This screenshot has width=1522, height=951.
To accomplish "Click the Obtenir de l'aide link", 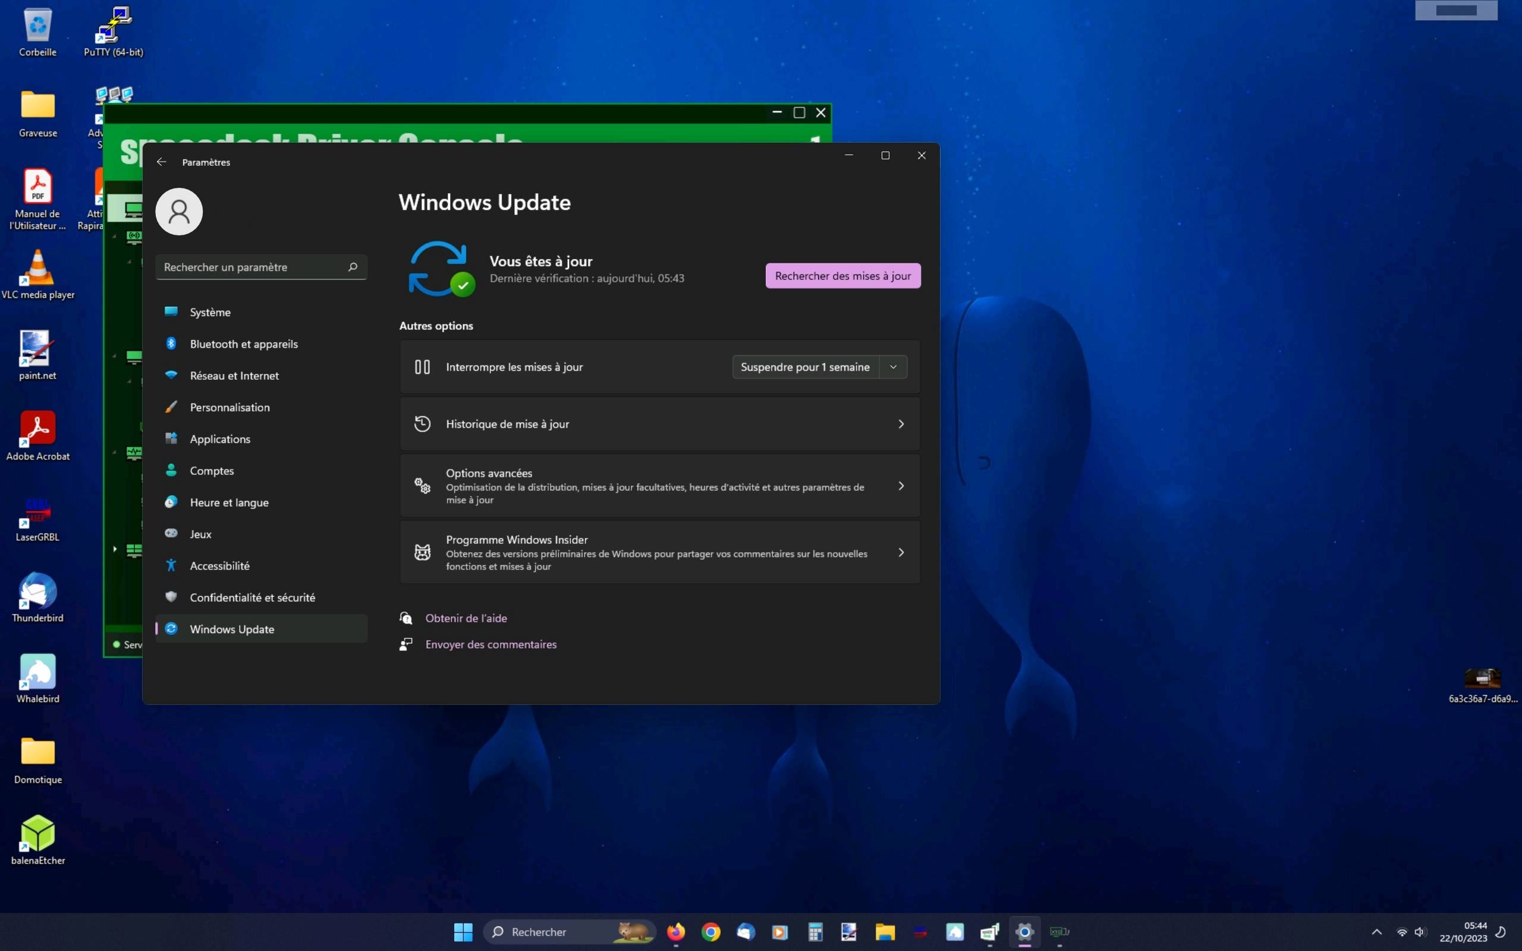I will (466, 618).
